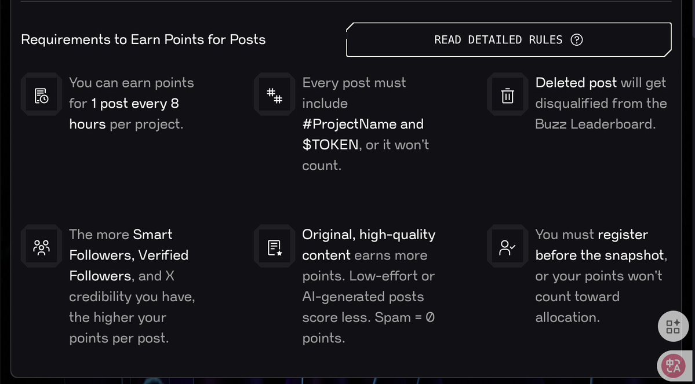The image size is (695, 384).
Task: Click the starred document quality-content icon
Action: click(x=274, y=247)
